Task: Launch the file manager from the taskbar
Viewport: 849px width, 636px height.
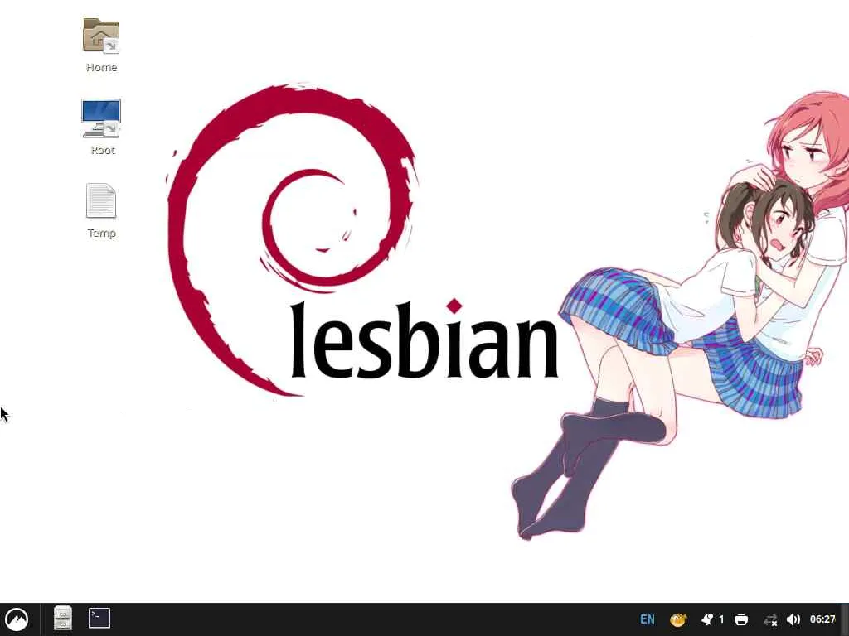Action: 63,618
